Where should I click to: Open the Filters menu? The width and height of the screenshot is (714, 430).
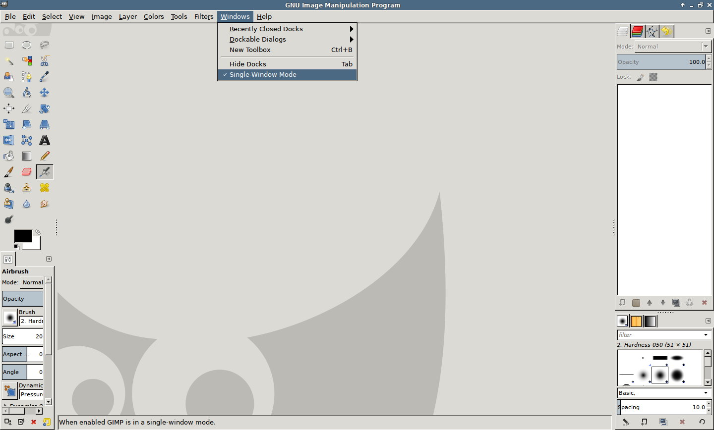(203, 17)
